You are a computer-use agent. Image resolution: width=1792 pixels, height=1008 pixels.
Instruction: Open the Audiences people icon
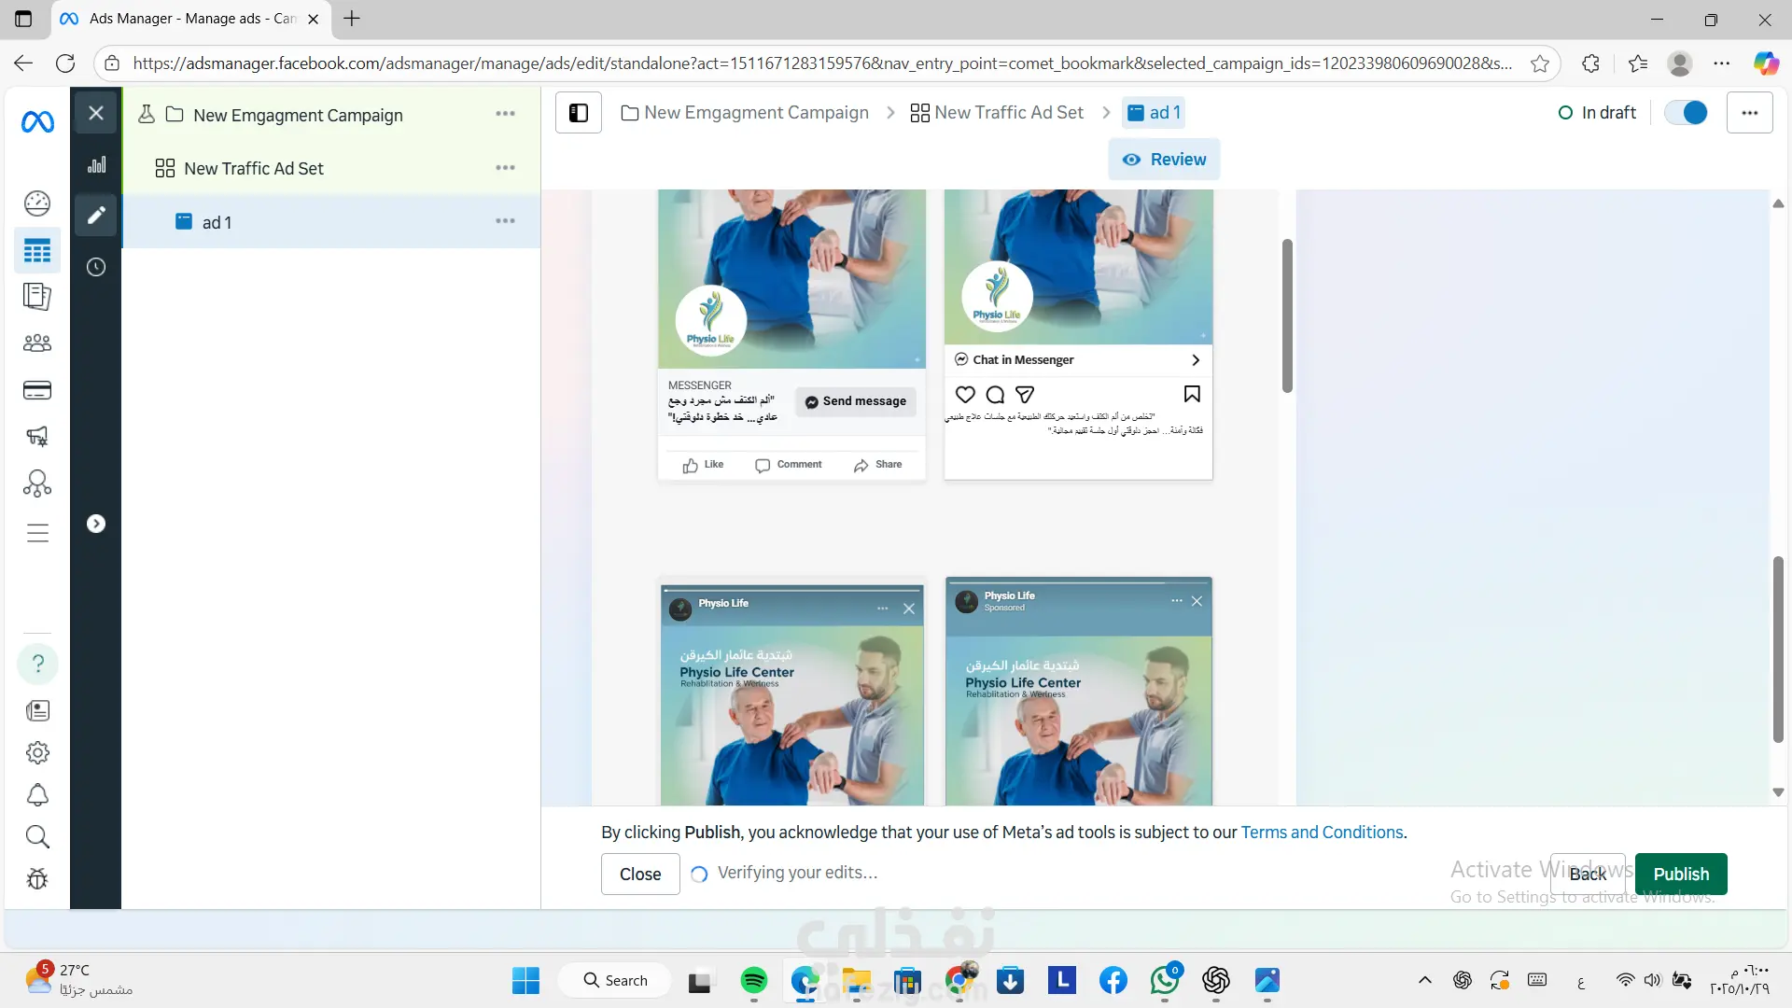point(37,343)
